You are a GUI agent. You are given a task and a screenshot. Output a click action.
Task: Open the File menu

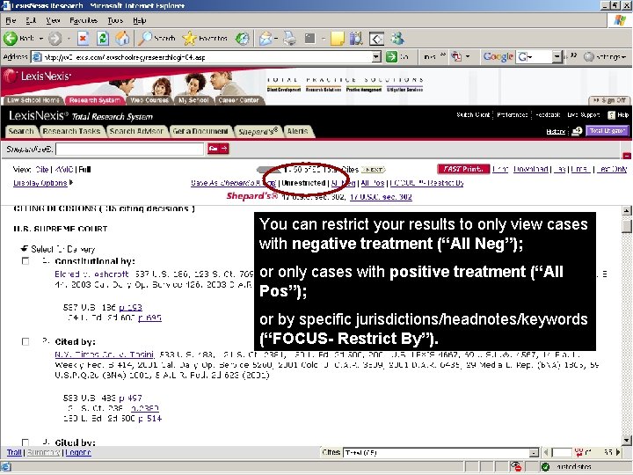[x=11, y=20]
